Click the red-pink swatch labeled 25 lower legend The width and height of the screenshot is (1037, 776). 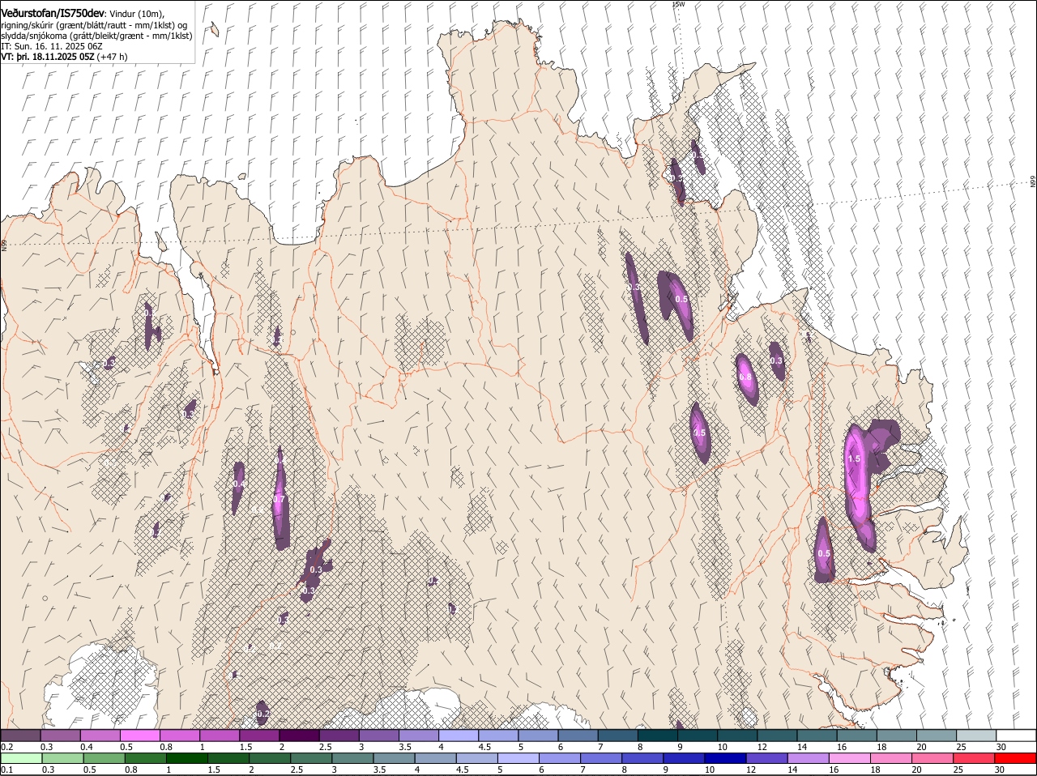[x=975, y=758]
